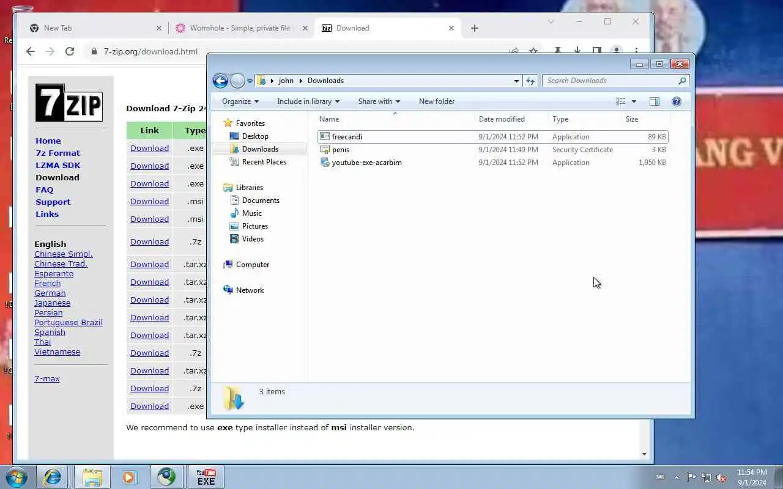
Task: Select Network in the navigation pane
Action: click(x=250, y=290)
